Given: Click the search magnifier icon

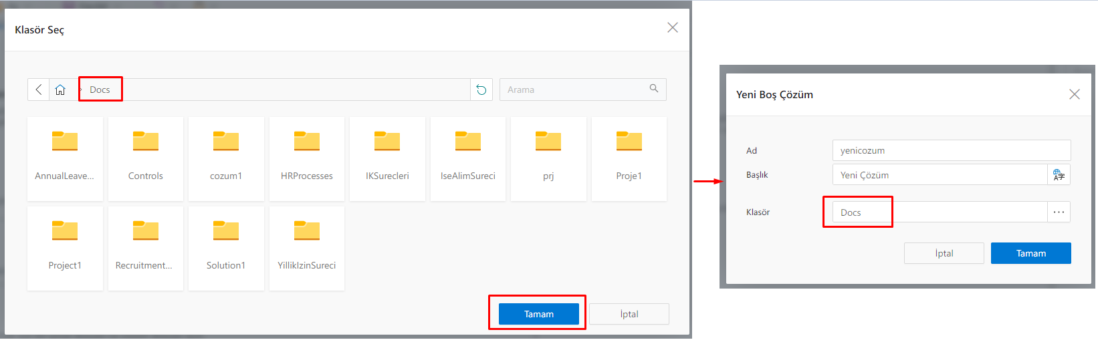Looking at the screenshot, I should point(654,89).
